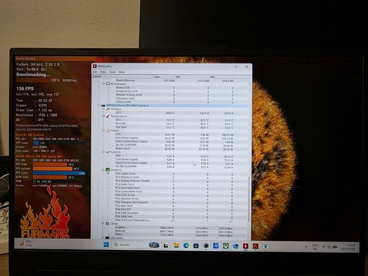This screenshot has width=368, height=276.
Task: Collapse the Voltages tree node
Action: (103, 109)
